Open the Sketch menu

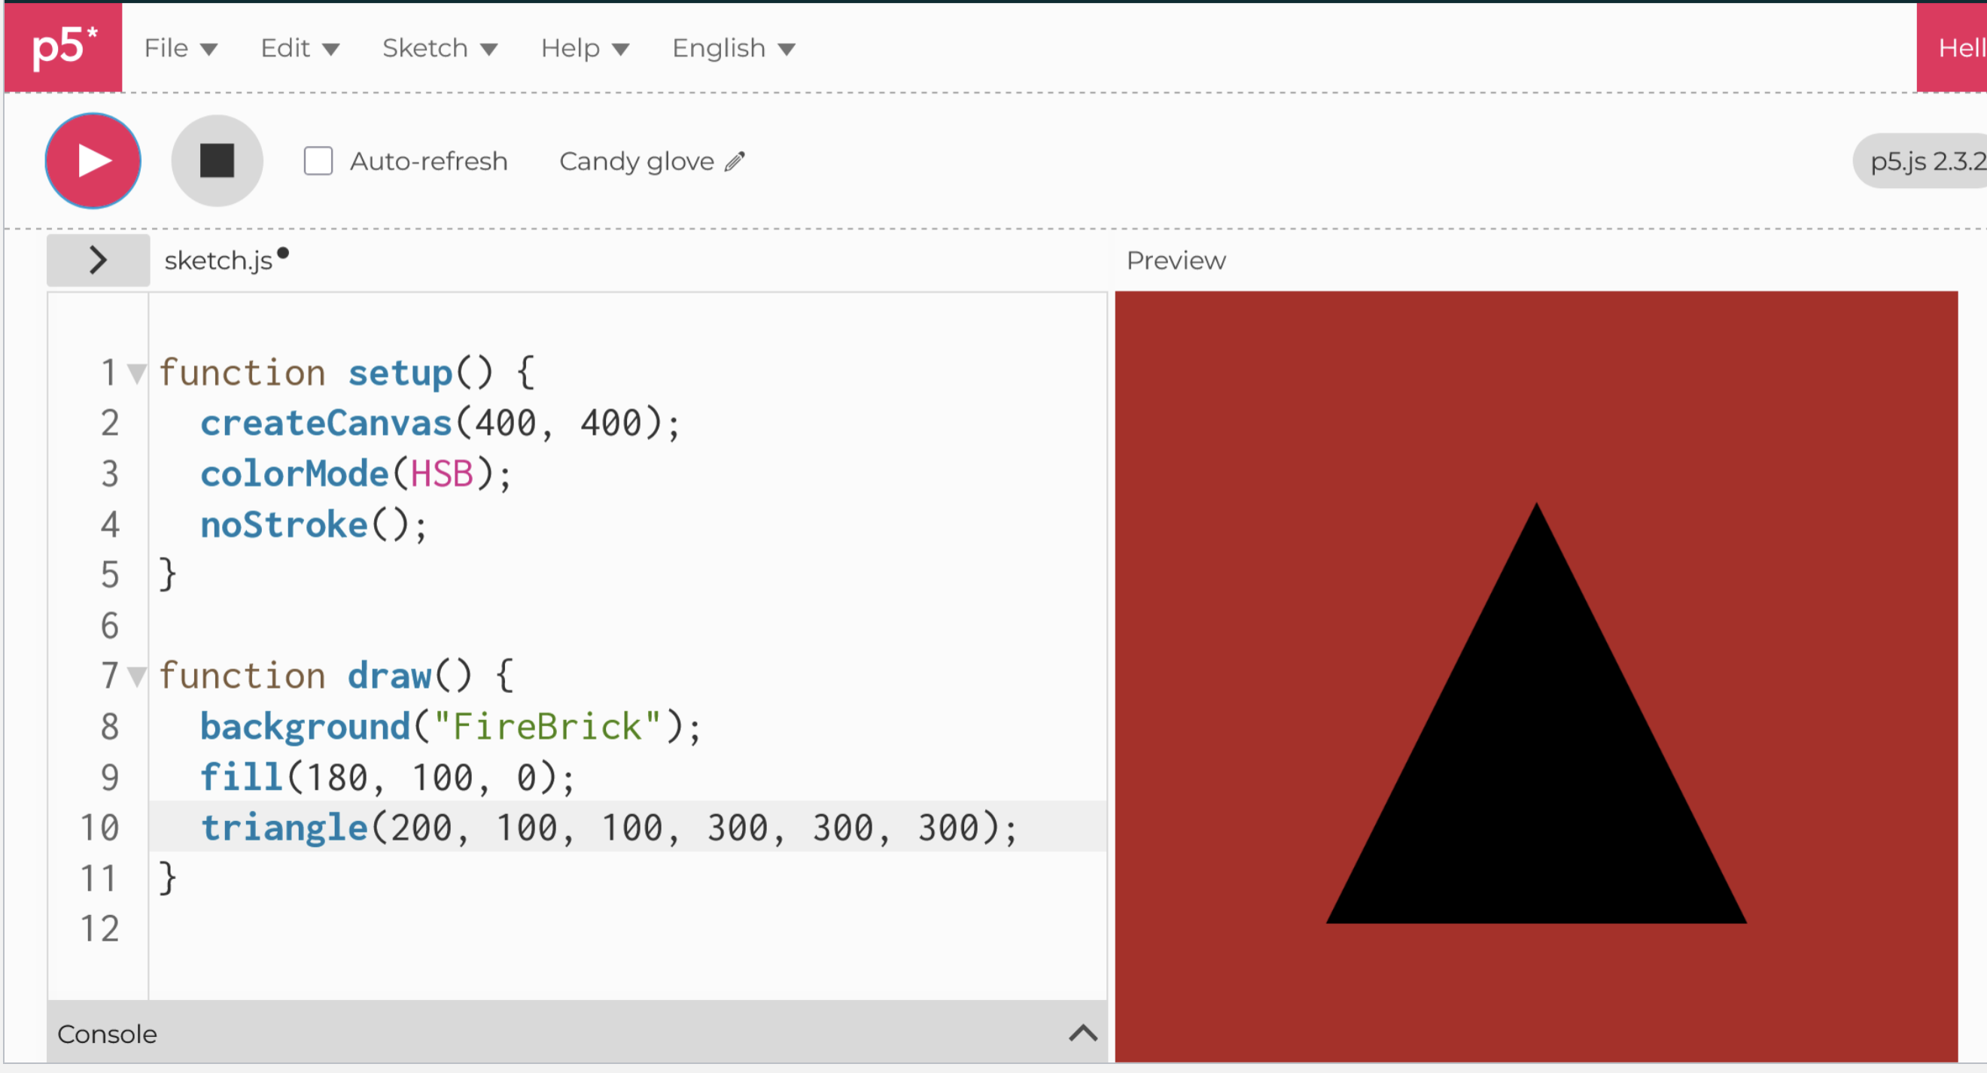coord(440,48)
